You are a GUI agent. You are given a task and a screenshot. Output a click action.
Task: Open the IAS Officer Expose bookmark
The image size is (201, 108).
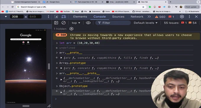[121, 12]
